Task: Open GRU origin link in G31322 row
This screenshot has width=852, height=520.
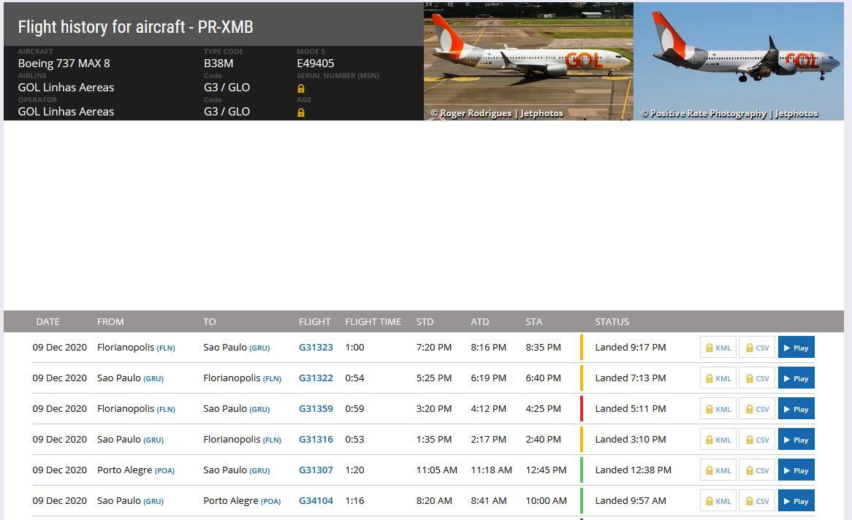Action: pyautogui.click(x=153, y=379)
